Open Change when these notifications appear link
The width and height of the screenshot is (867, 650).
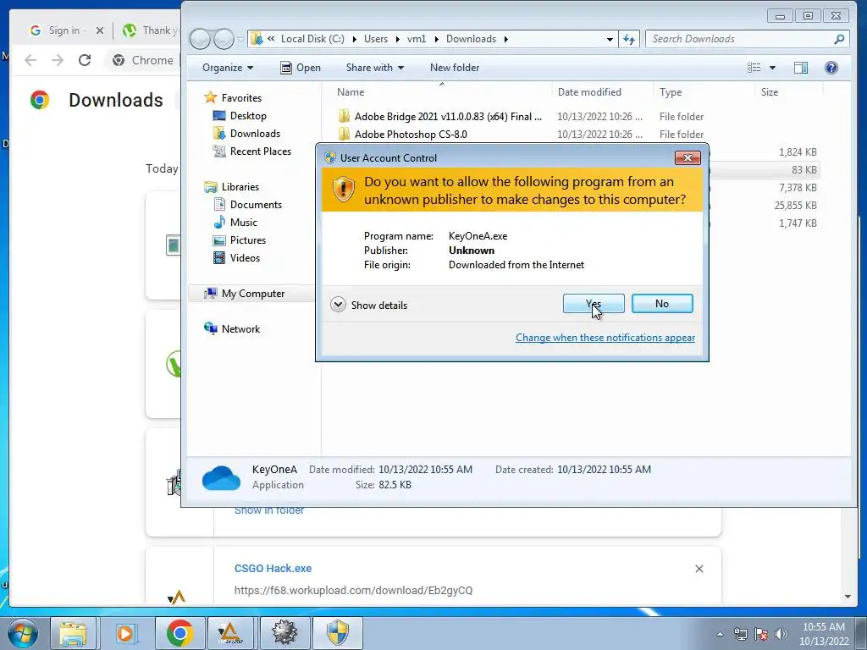click(x=605, y=337)
